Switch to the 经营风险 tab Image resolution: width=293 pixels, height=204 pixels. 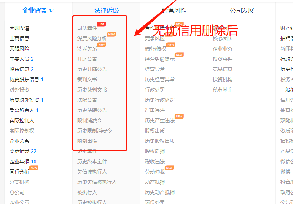[174, 10]
